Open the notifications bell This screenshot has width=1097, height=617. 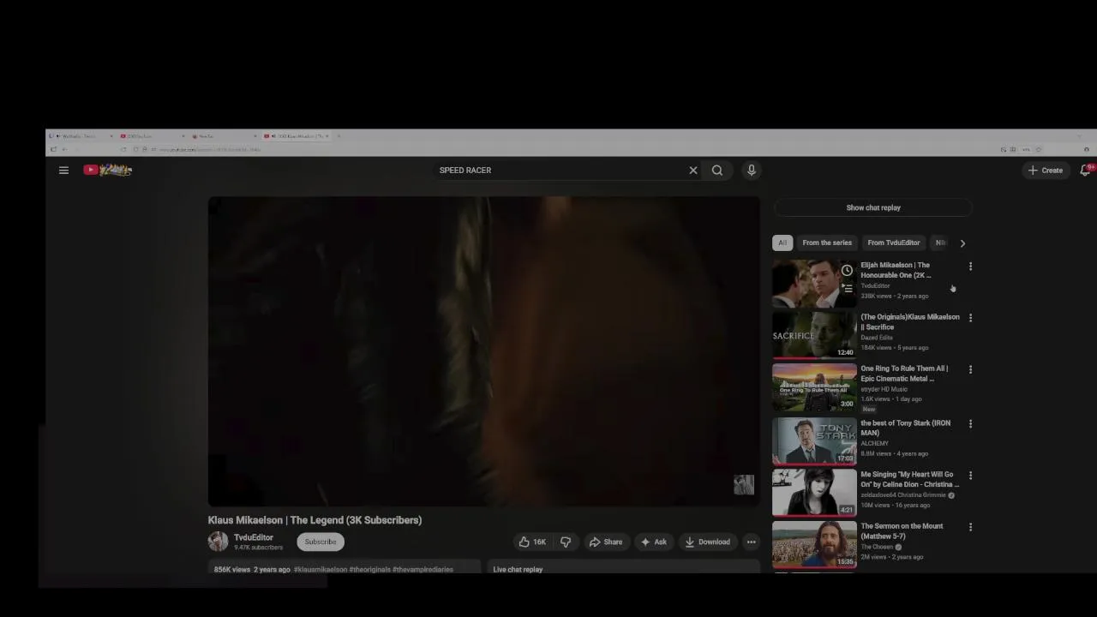1084,171
